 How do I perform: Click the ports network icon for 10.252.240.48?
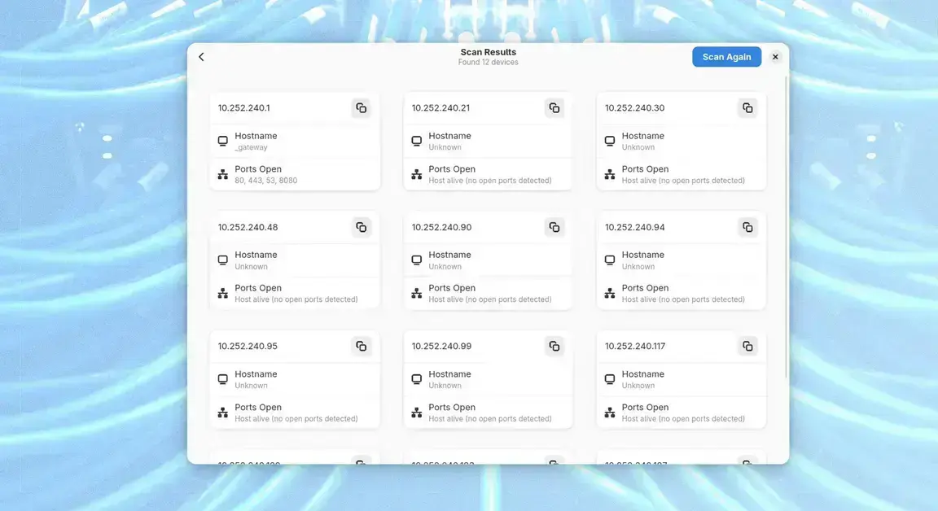click(222, 294)
